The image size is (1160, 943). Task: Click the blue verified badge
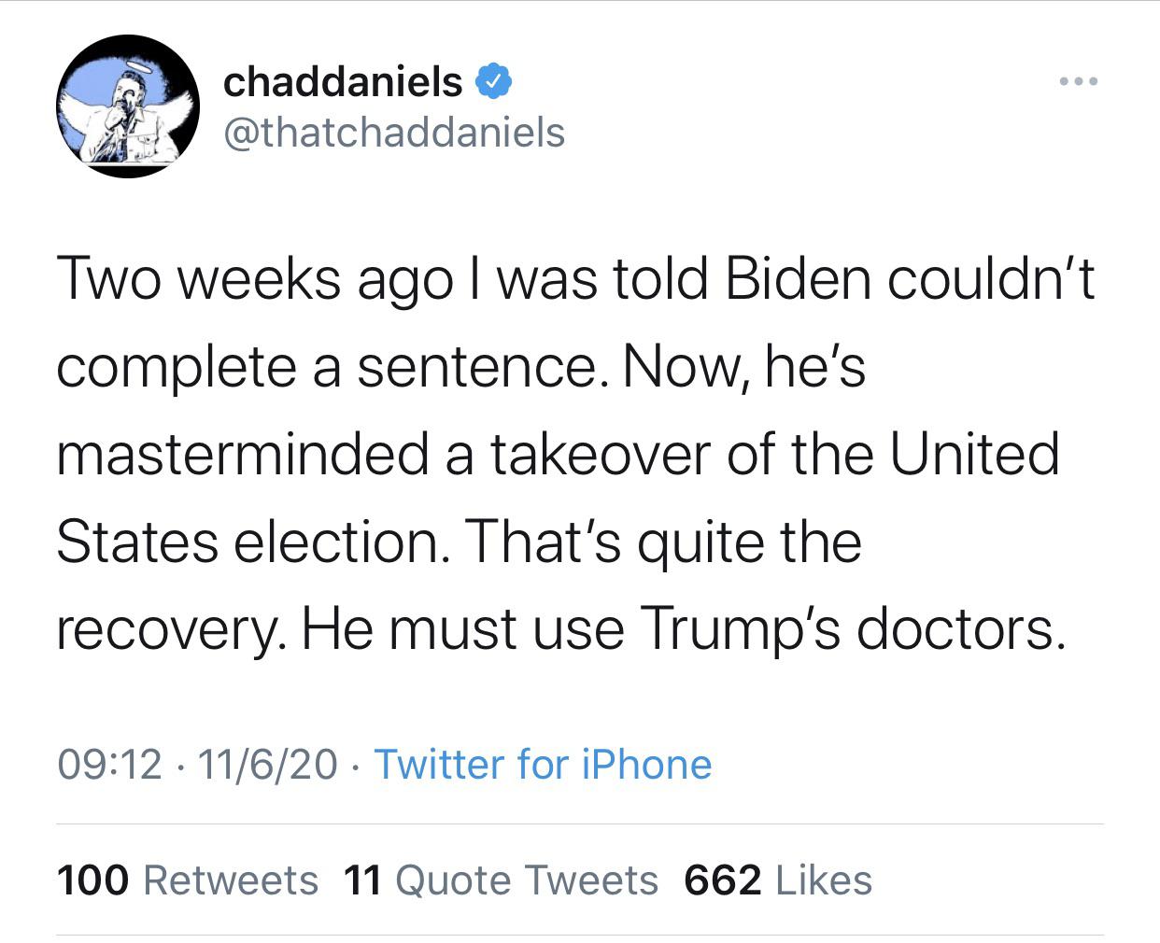point(493,82)
